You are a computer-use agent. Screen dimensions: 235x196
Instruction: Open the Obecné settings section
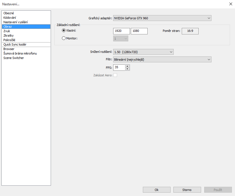point(9,13)
